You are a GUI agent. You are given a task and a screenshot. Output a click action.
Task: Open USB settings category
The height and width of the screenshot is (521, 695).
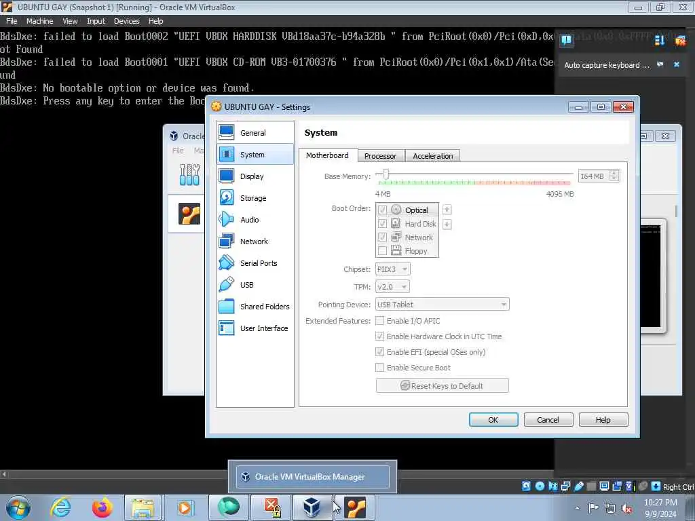pos(255,284)
